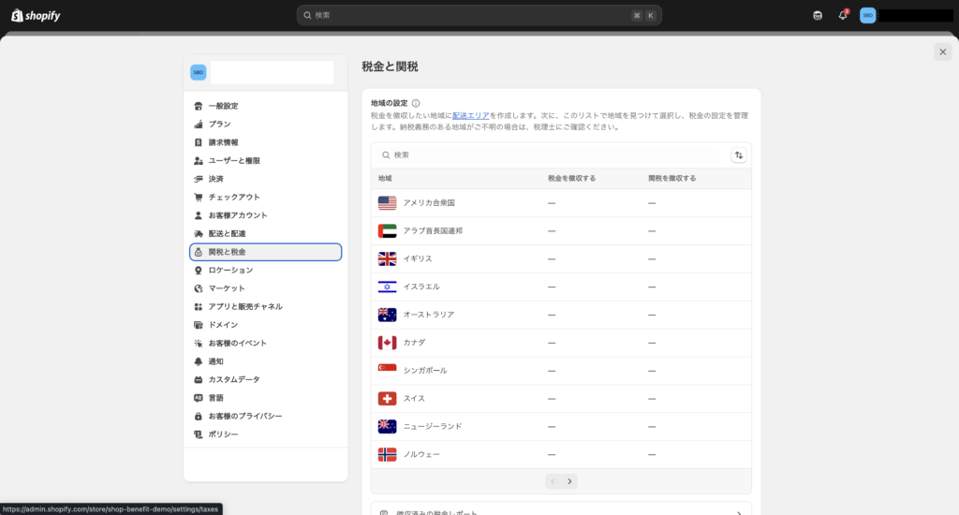Open 決済 settings
This screenshot has height=515, width=959.
[265, 179]
